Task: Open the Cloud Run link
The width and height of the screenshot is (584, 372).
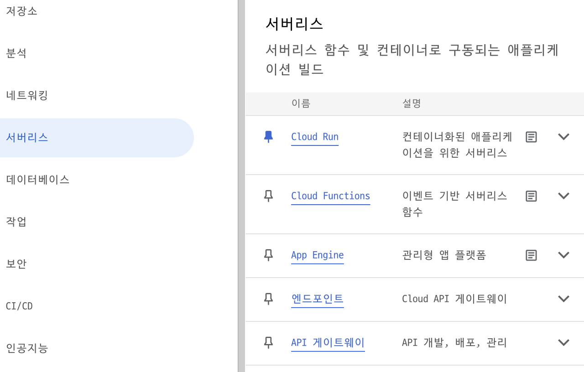Action: [315, 137]
